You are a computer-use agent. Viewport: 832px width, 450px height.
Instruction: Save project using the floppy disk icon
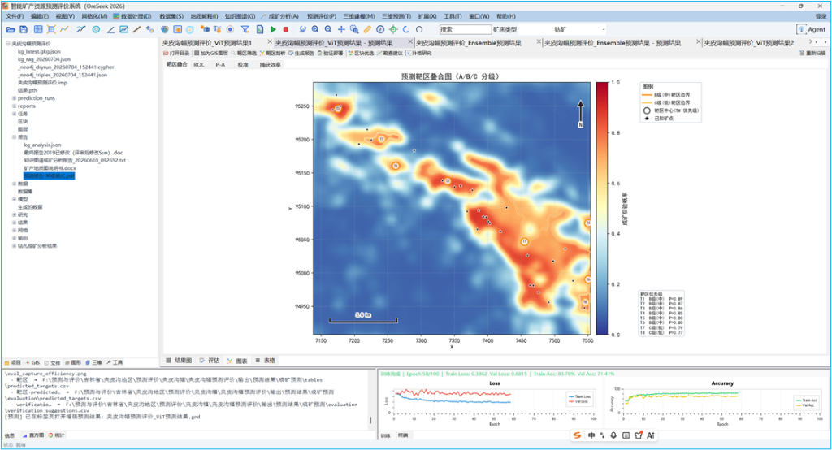click(x=24, y=30)
